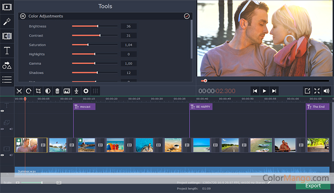Click the Brightness slider handle
The image size is (334, 193).
[98, 26]
